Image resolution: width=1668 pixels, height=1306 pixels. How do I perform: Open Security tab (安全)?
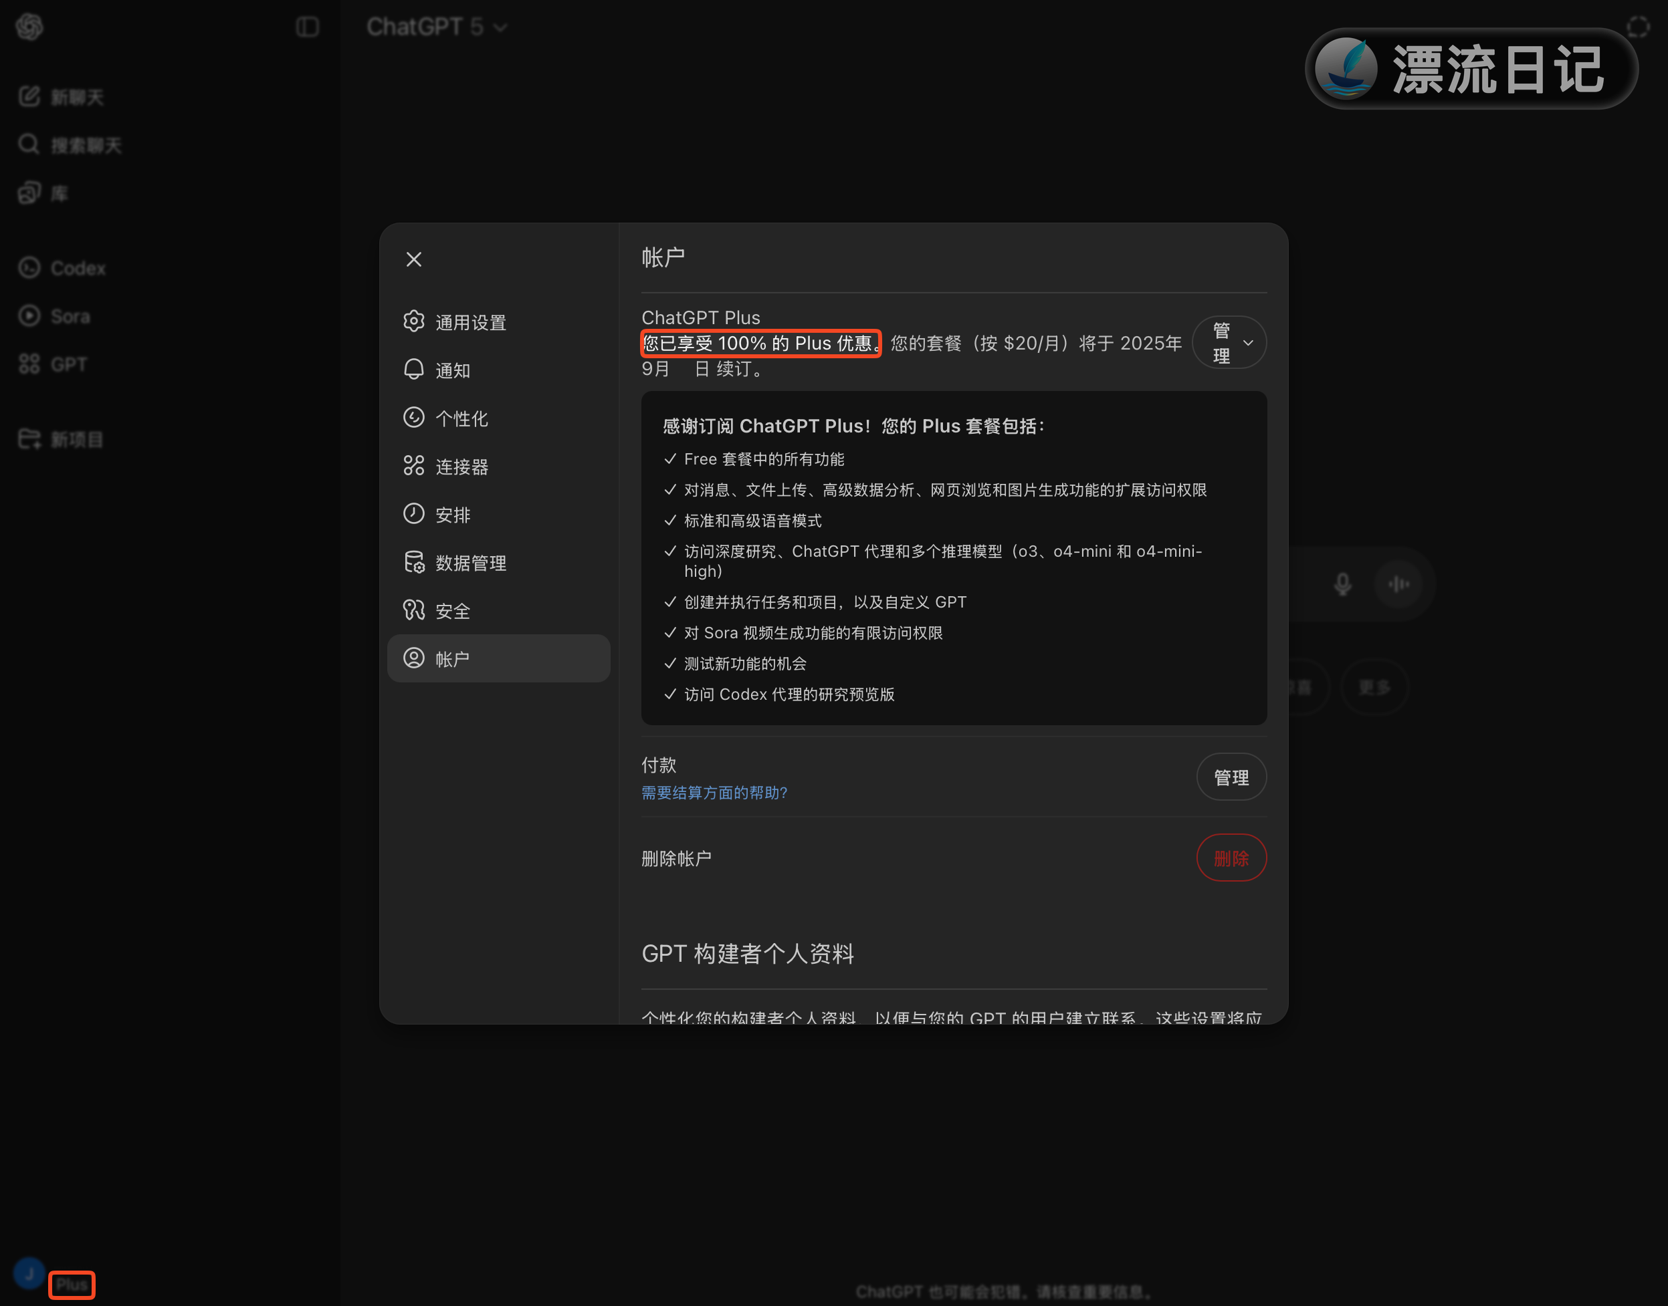498,611
